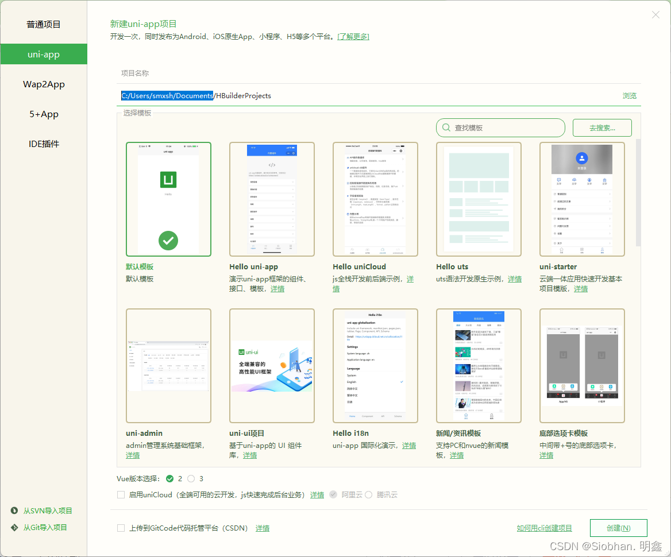This screenshot has width=671, height=557.
Task: Select the uni-app project type tab
Action: click(x=43, y=55)
